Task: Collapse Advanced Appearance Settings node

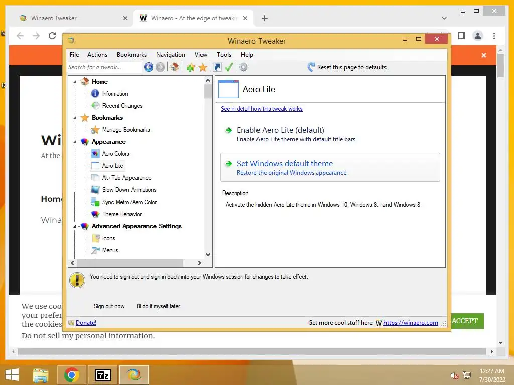Action: 75,226
